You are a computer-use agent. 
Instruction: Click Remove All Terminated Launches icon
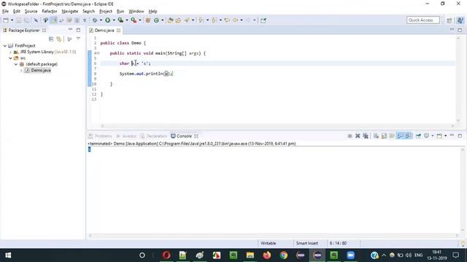pos(366,136)
